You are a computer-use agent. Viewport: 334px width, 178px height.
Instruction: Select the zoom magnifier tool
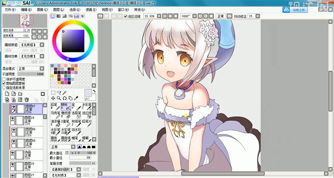coord(59,98)
